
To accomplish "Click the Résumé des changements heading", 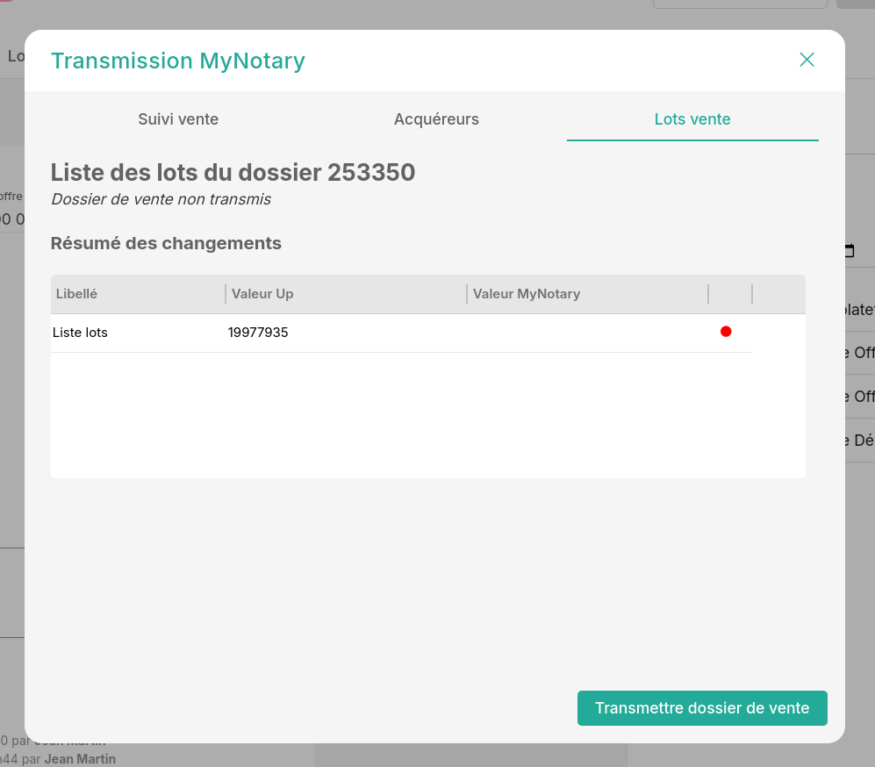I will 166,243.
